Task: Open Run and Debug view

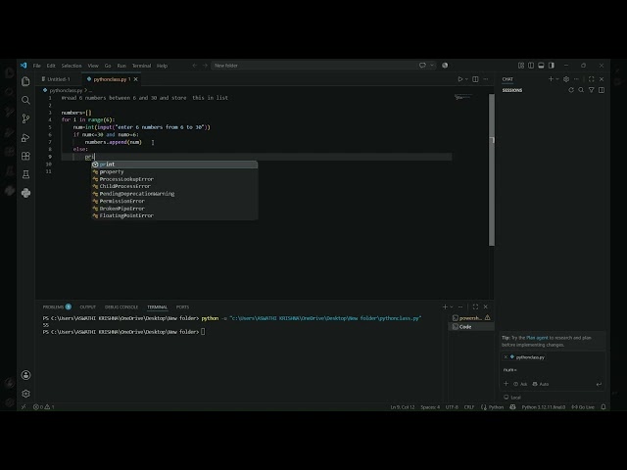Action: 25,137
